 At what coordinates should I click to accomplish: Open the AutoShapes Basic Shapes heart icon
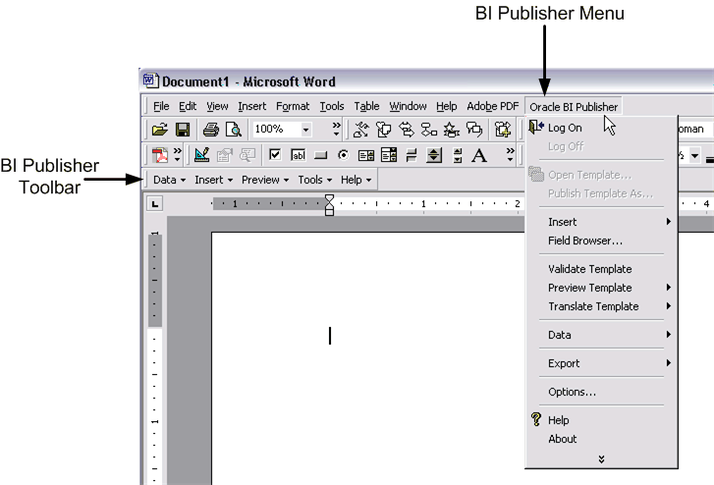pos(383,130)
